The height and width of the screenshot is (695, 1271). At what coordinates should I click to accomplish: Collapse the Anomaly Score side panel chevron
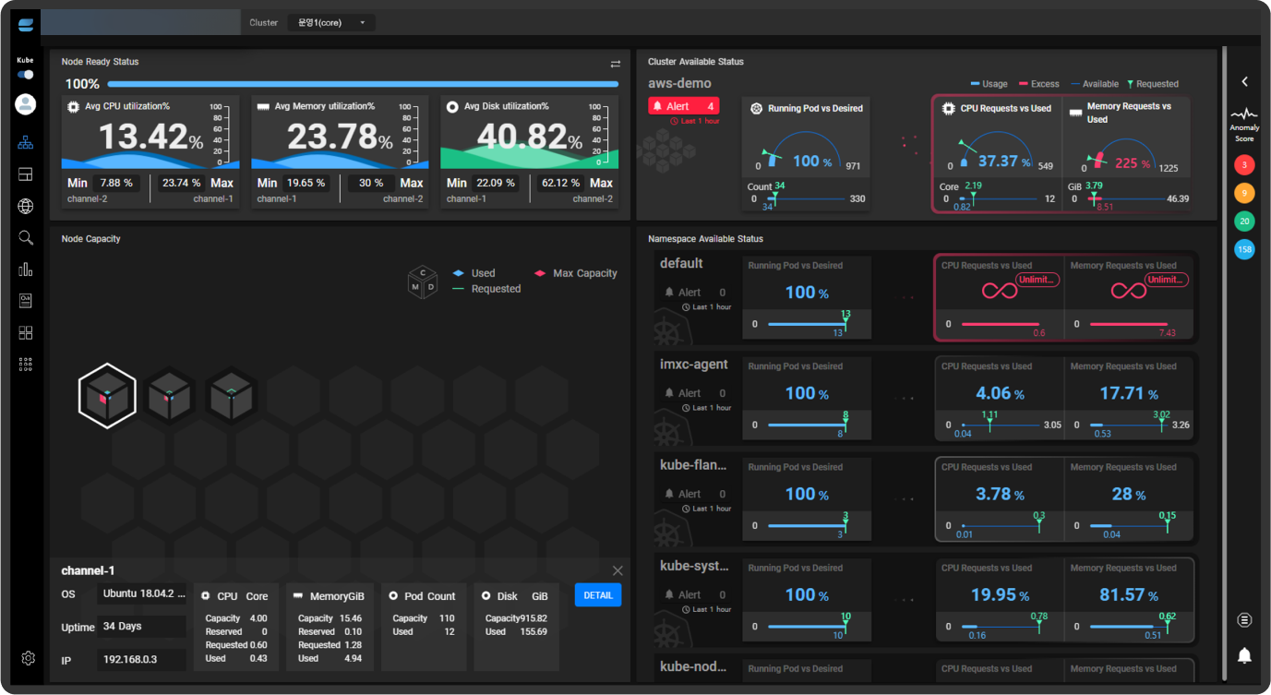tap(1244, 81)
